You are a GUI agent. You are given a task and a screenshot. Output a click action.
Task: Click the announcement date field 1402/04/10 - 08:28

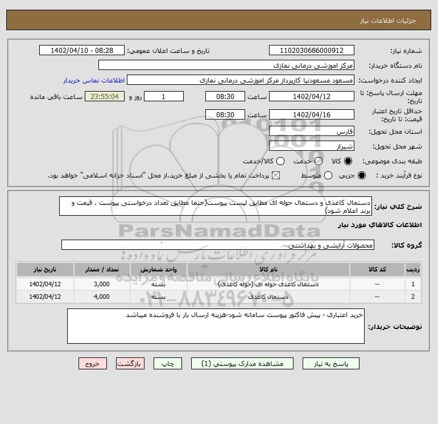pos(82,51)
